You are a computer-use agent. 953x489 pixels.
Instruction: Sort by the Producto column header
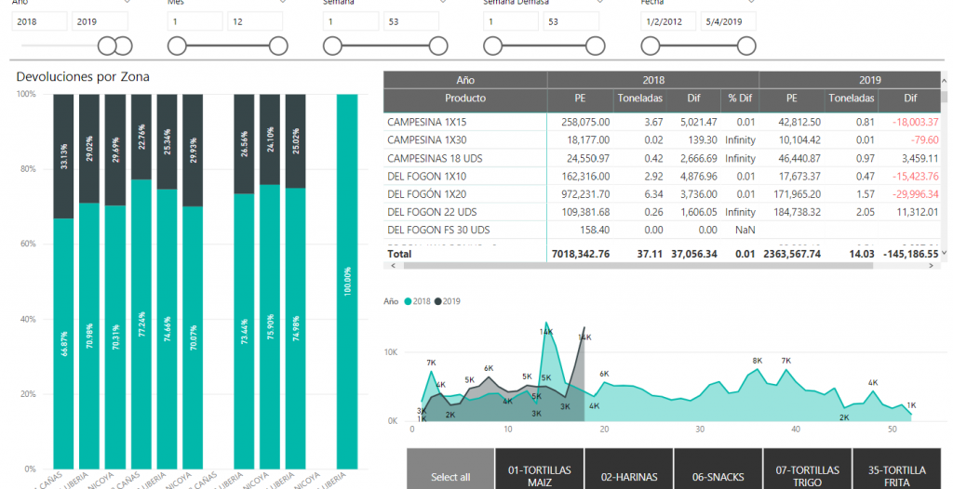click(x=464, y=98)
